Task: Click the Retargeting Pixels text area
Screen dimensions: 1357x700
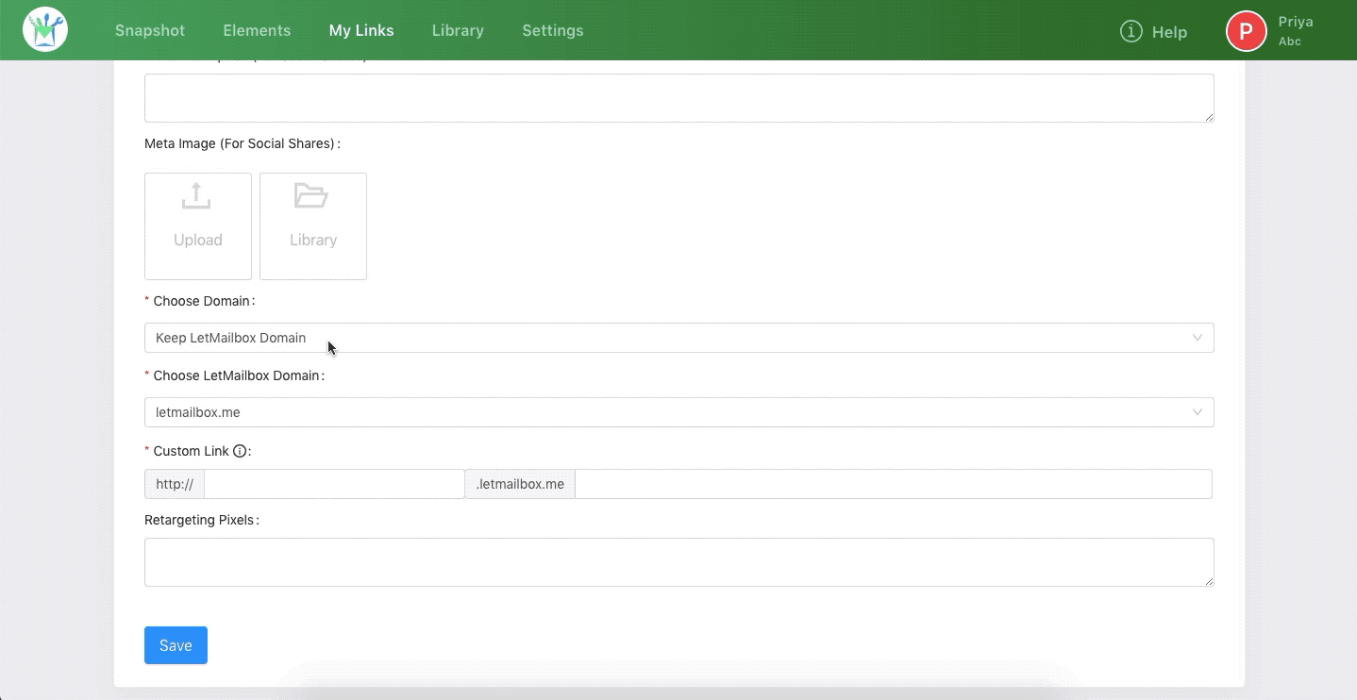Action: pyautogui.click(x=679, y=562)
